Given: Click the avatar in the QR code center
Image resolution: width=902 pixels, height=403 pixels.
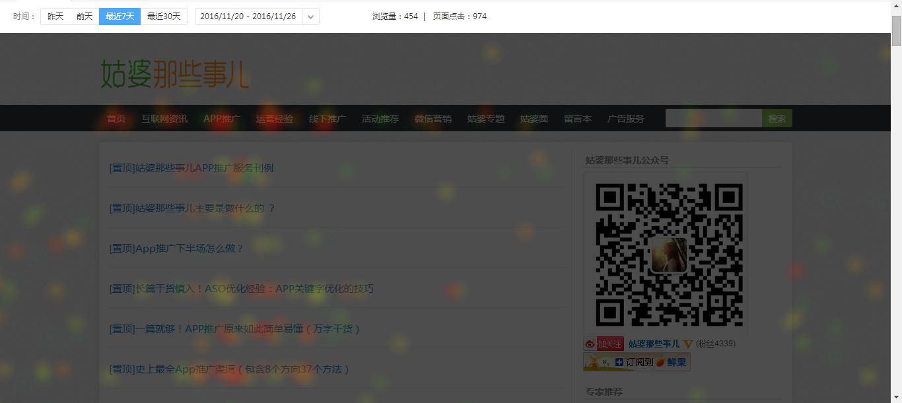Looking at the screenshot, I should [669, 255].
